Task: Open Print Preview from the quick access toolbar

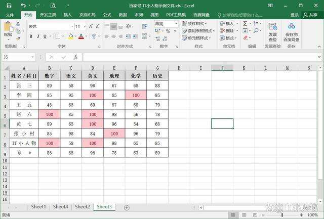Action: pos(53,6)
